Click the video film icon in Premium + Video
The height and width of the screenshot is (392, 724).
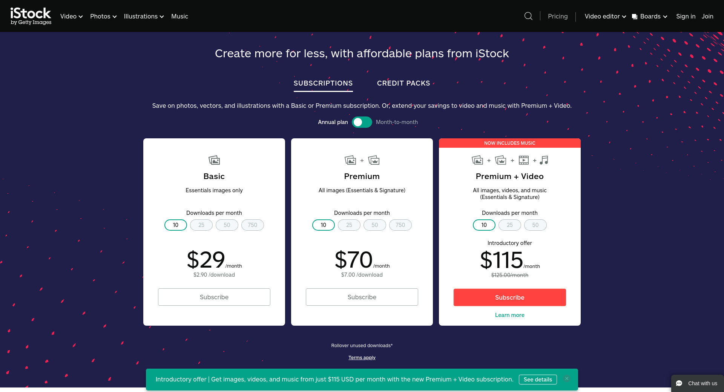point(523,160)
